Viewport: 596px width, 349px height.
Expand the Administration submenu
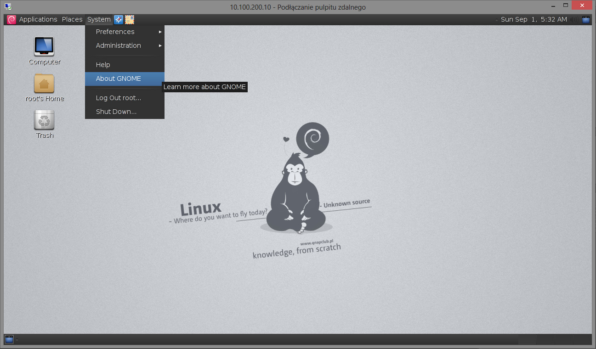click(125, 45)
